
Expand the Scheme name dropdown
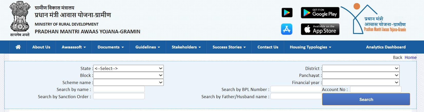[x=128, y=83]
